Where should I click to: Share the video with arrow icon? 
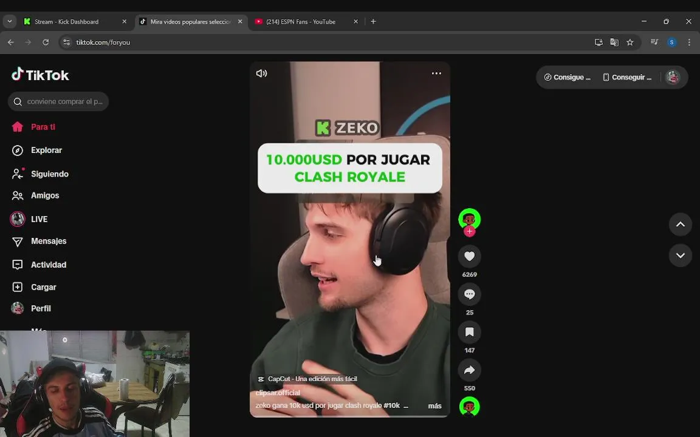(469, 370)
